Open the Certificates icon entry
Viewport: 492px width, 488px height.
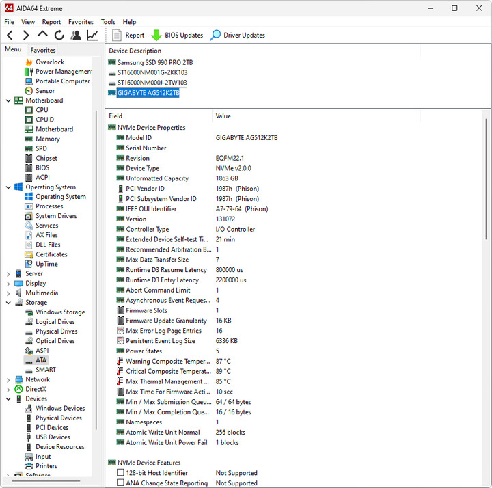click(x=29, y=254)
